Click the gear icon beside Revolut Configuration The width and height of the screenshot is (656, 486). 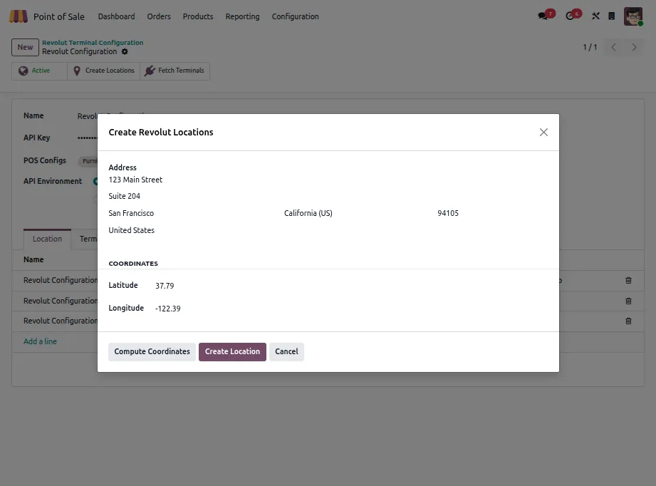125,51
